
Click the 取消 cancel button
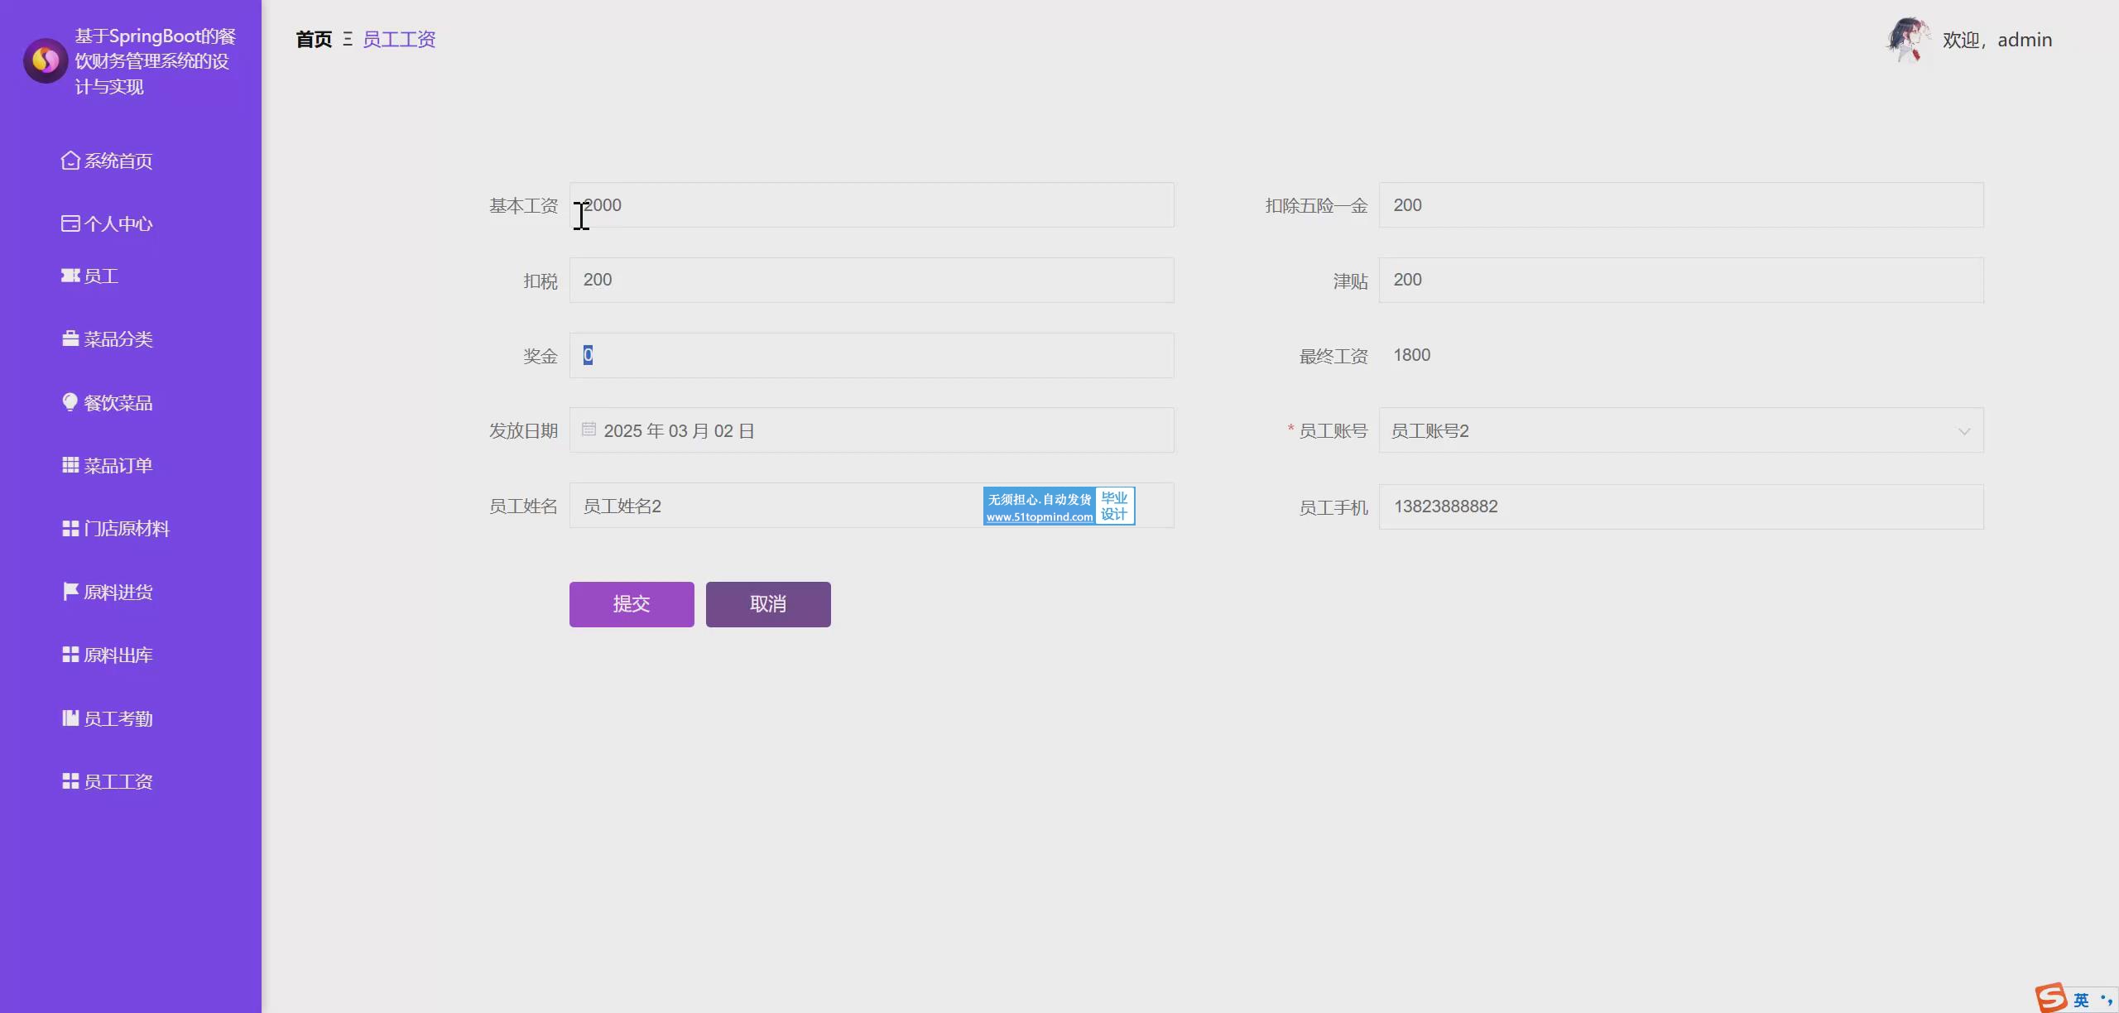coord(767,604)
